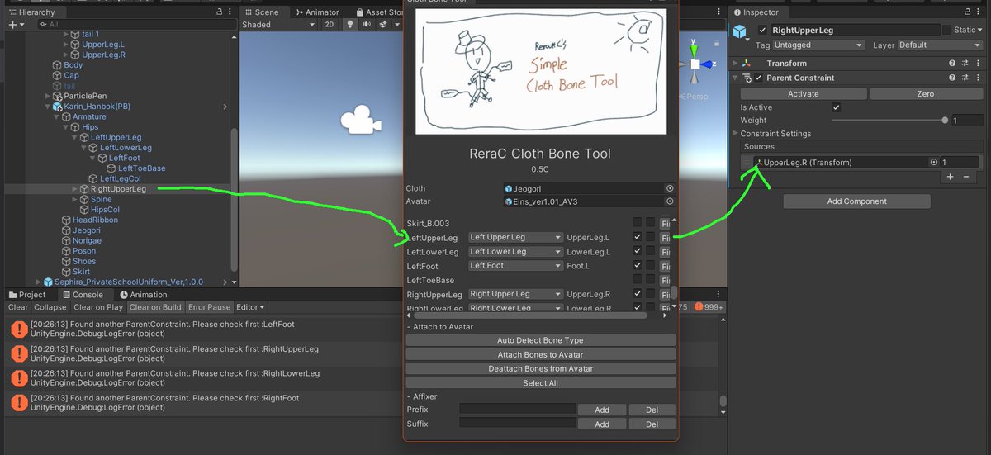Expand the Transform component foldout
This screenshot has height=455, width=991.
point(736,64)
